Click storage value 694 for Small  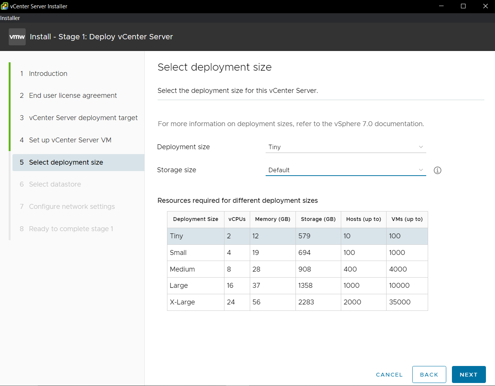(304, 253)
